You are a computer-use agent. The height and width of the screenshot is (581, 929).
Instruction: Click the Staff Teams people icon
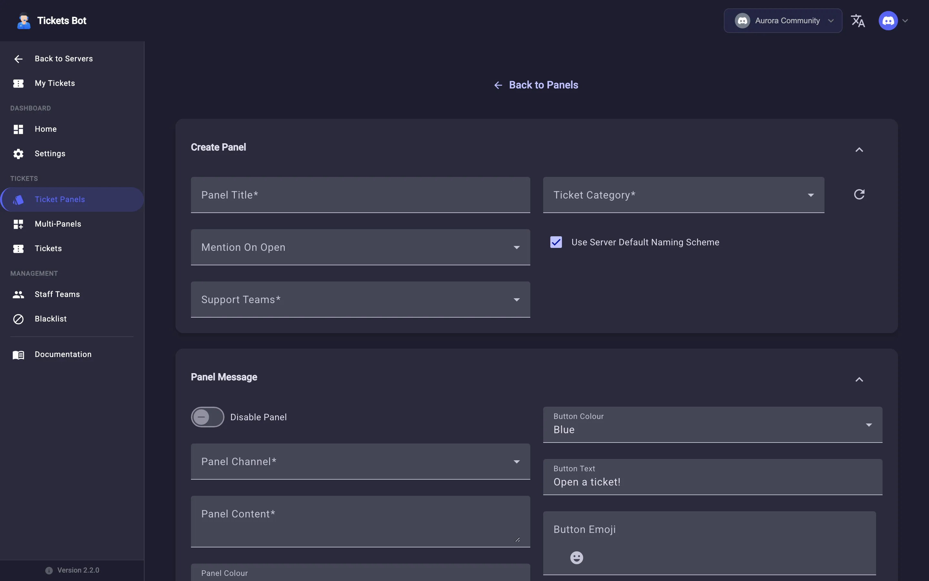click(x=18, y=294)
